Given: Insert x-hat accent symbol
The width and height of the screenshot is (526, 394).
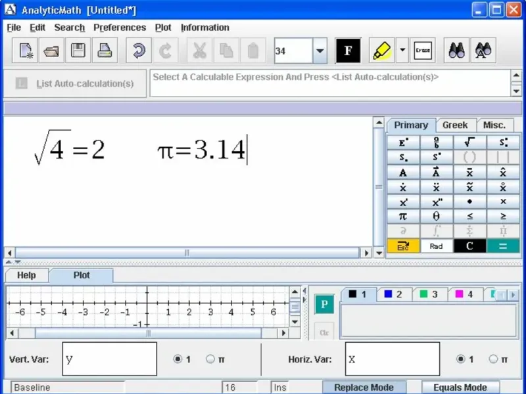Looking at the screenshot, I should (x=502, y=172).
